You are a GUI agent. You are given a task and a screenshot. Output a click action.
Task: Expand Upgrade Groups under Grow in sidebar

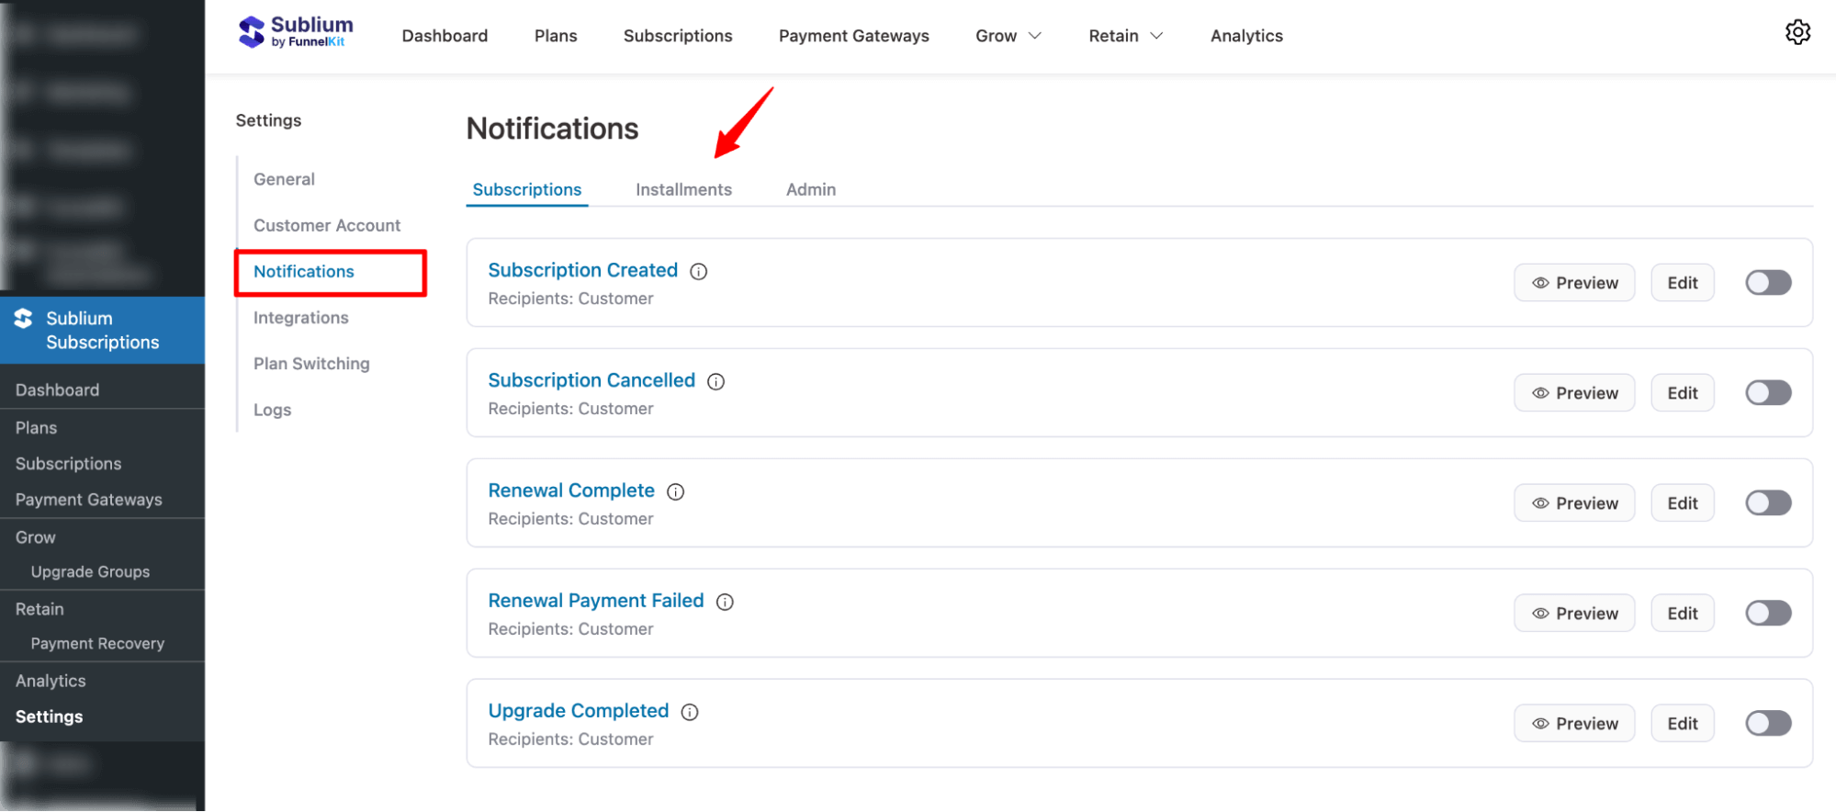pos(90,570)
